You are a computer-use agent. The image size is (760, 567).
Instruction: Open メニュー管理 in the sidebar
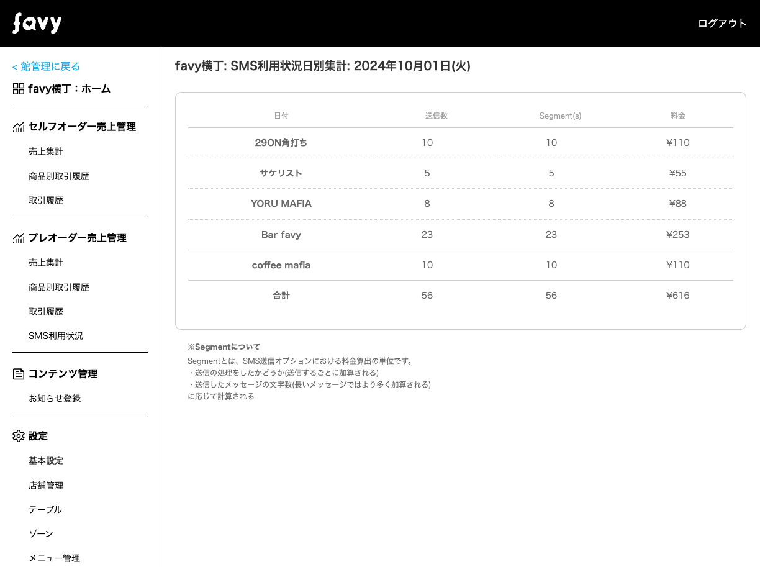[x=54, y=558]
